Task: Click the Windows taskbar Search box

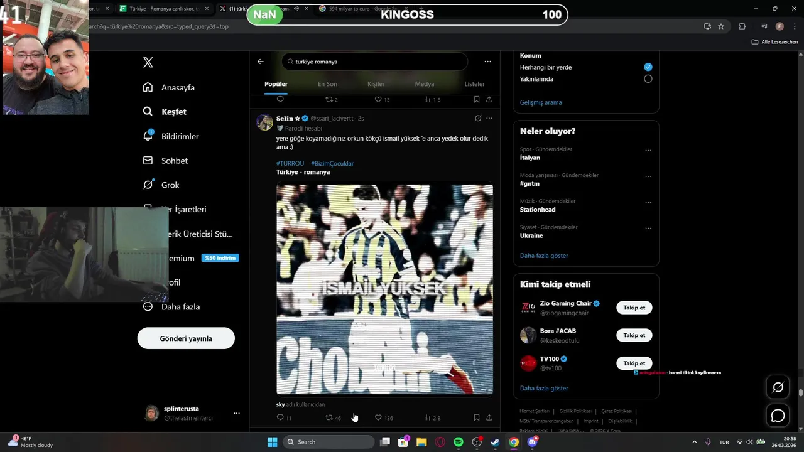Action: (328, 442)
